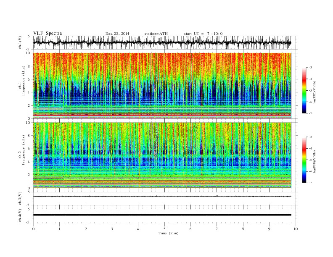
Task: Click the ch.1 spectrogram color bar
Action: [304, 91]
